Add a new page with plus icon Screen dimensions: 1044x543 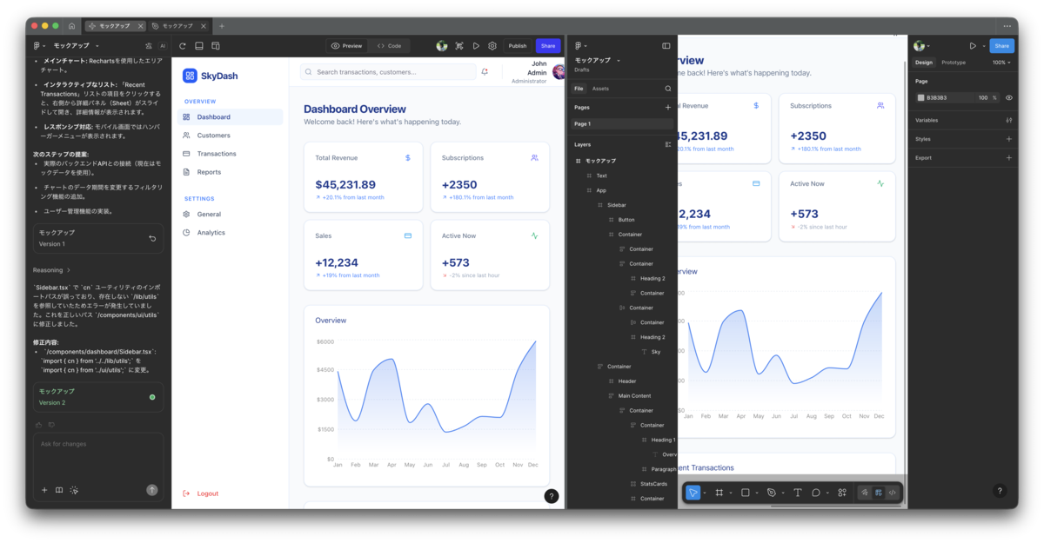tap(668, 108)
